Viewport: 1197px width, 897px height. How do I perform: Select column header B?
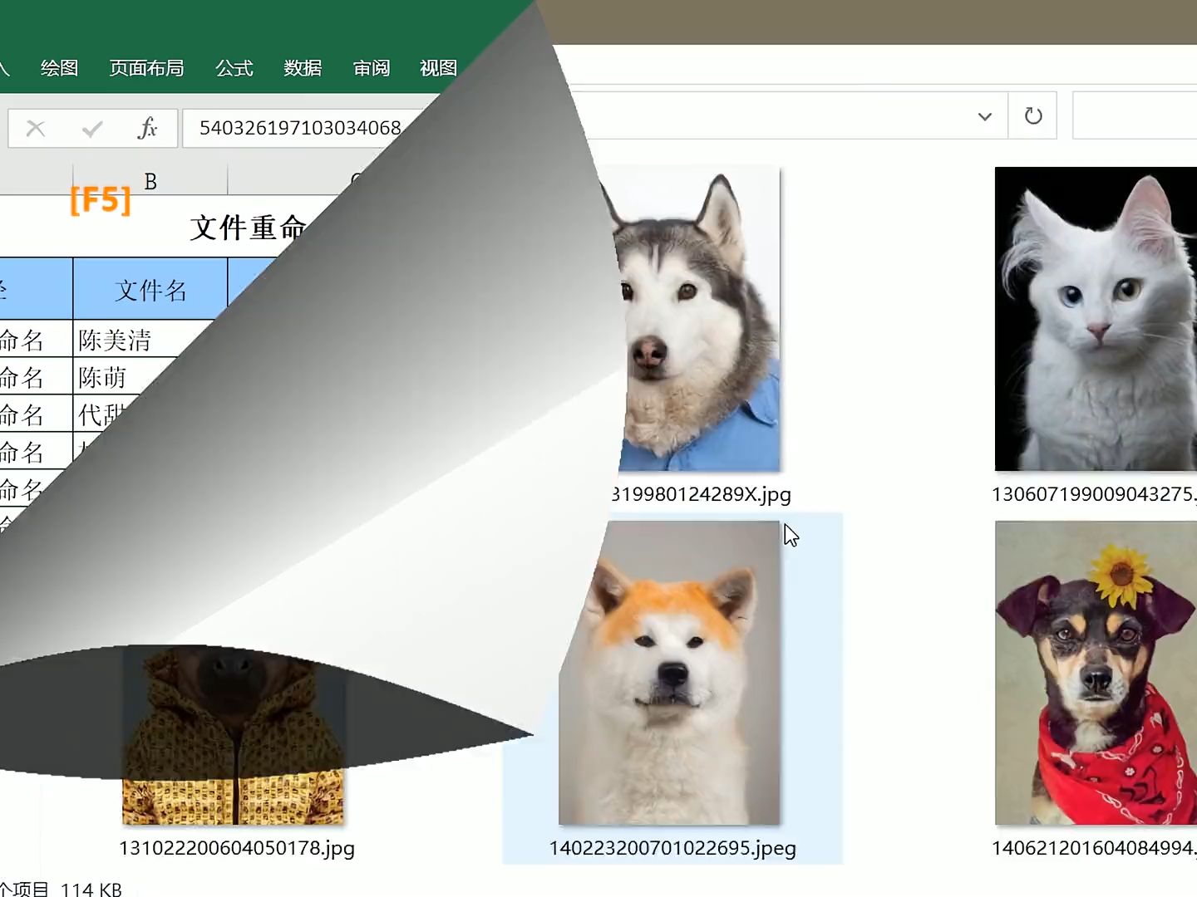coord(150,179)
